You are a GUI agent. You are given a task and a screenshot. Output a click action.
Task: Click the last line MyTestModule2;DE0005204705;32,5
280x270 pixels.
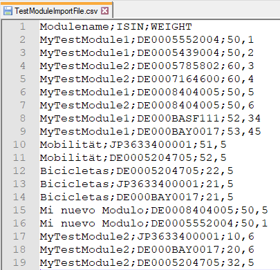(147, 263)
